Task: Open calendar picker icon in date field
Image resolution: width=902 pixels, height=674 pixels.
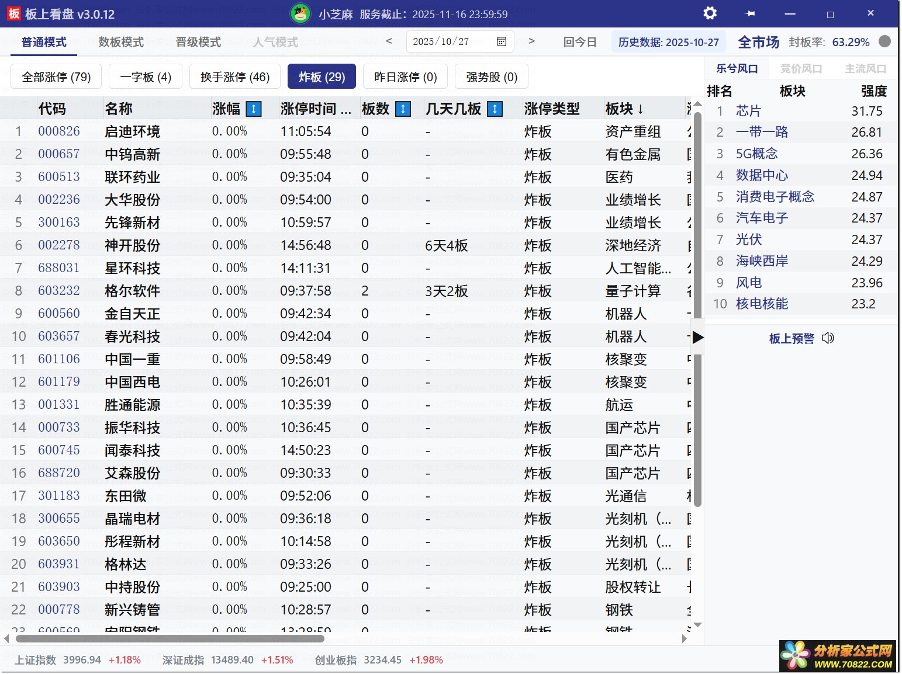Action: (x=501, y=41)
